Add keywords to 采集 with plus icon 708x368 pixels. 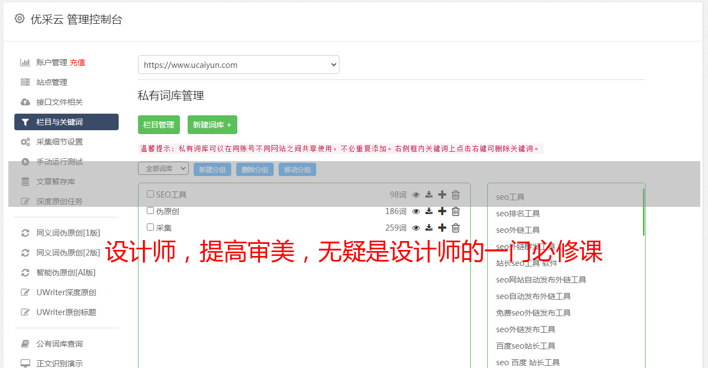point(442,228)
